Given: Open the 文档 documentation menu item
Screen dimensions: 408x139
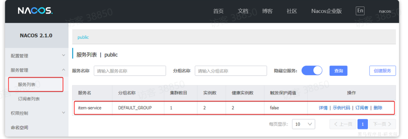Looking at the screenshot, I should [243, 11].
